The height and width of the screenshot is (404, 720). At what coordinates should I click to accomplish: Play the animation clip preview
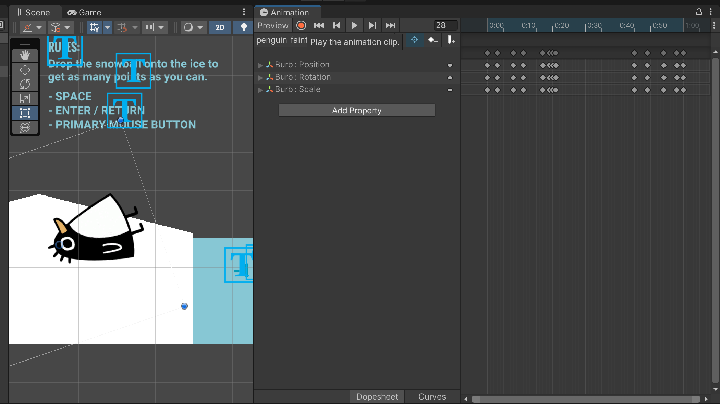coord(354,25)
